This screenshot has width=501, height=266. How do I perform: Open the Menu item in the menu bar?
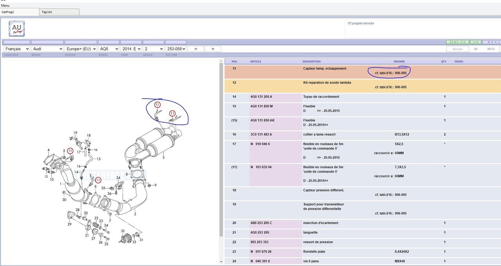pyautogui.click(x=5, y=5)
